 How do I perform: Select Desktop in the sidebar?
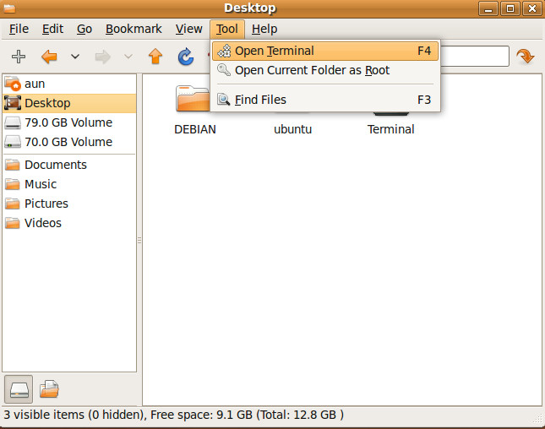pyautogui.click(x=69, y=103)
